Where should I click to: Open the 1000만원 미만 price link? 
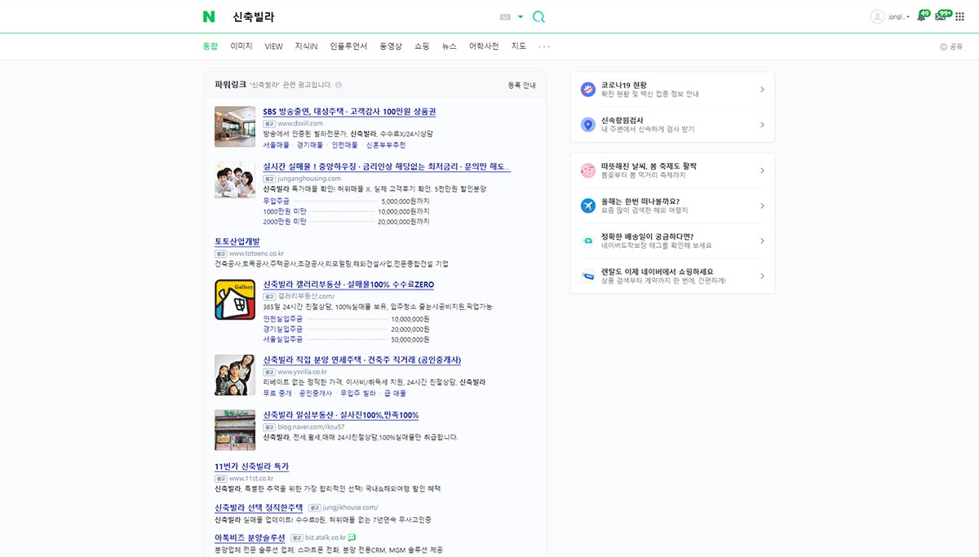tap(285, 211)
